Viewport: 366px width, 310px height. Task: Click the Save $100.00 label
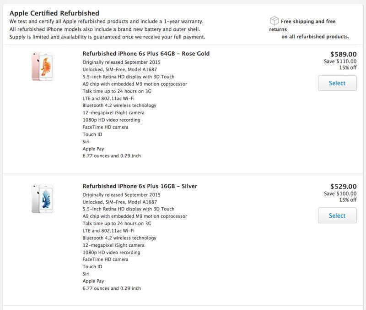(x=340, y=194)
